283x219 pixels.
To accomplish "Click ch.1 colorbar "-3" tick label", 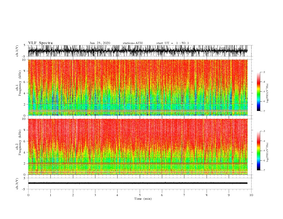I will tap(263, 72).
